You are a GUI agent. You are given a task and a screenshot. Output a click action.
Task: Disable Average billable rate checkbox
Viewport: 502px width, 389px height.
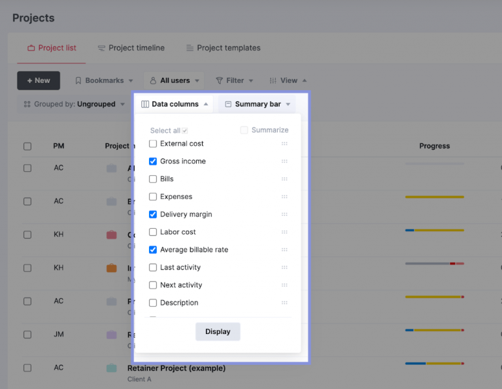[153, 250]
